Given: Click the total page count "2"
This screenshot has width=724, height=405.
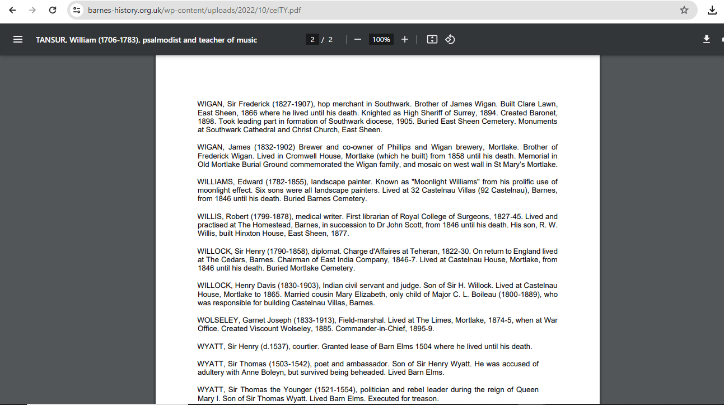Looking at the screenshot, I should pos(330,39).
